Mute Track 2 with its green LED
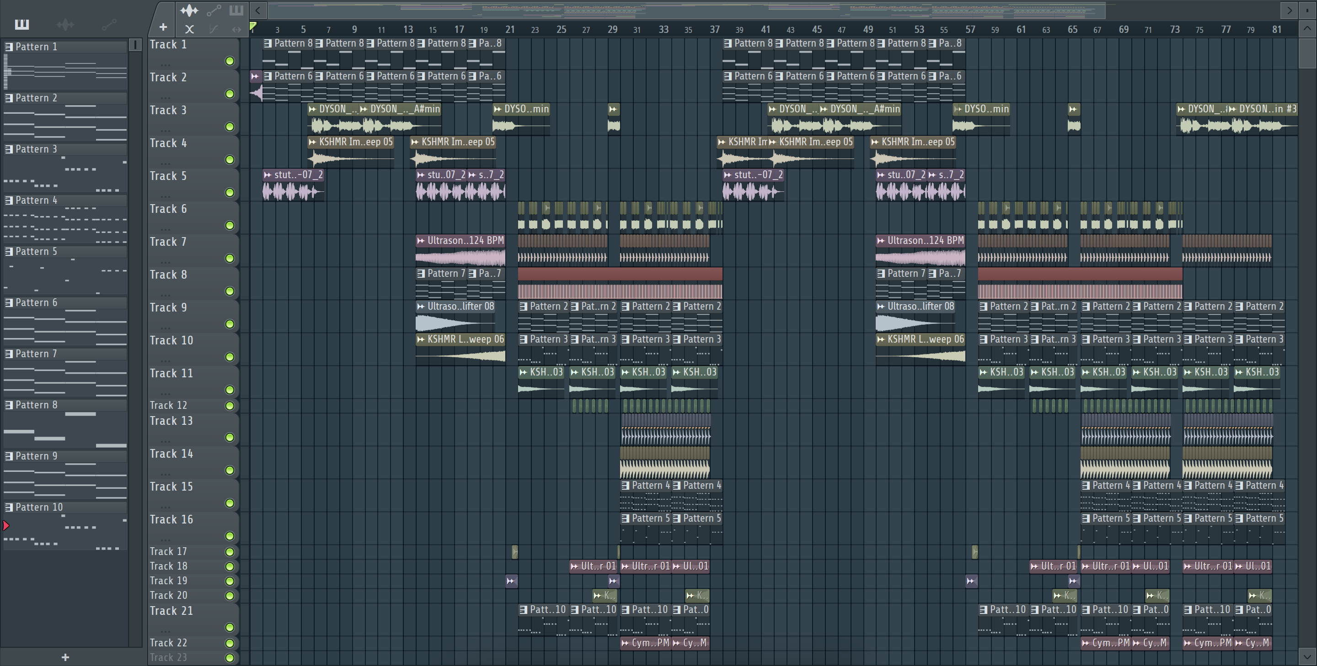Image resolution: width=1317 pixels, height=666 pixels. click(x=230, y=94)
